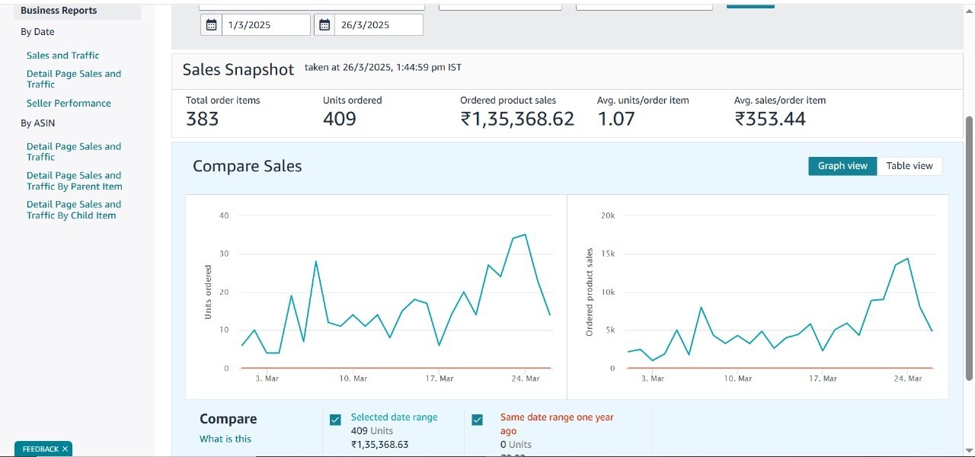The width and height of the screenshot is (975, 457).
Task: Open the Feedback button
Action: click(x=40, y=449)
